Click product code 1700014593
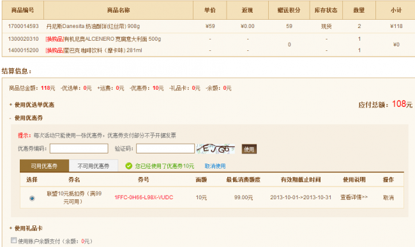 click(x=23, y=26)
